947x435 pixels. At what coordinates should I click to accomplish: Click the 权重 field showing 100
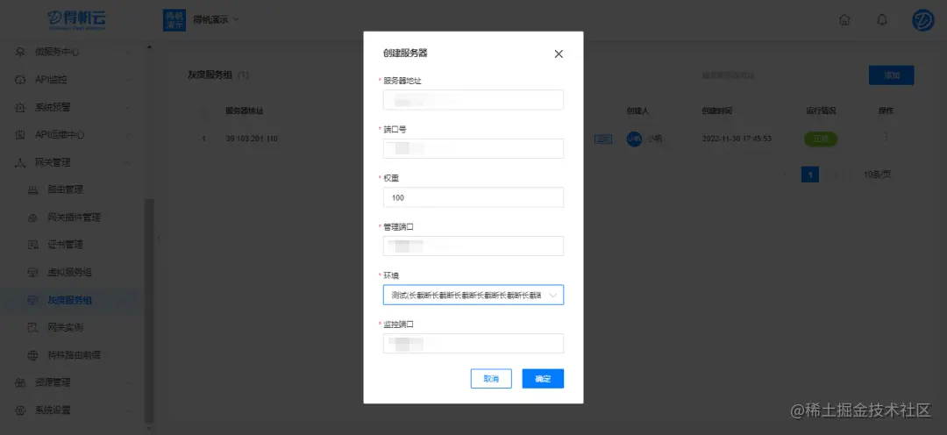473,197
